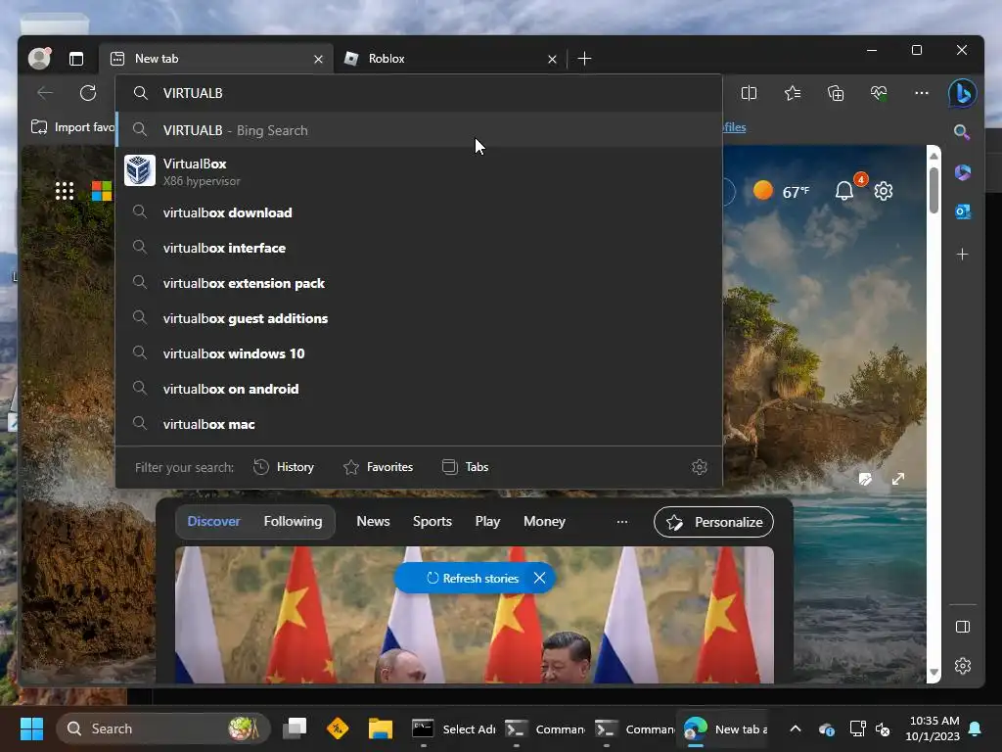Open a new tab with plus button

584,59
